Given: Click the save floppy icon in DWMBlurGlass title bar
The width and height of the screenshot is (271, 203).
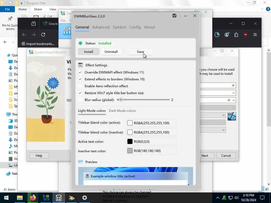Looking at the screenshot, I should coord(174,16).
